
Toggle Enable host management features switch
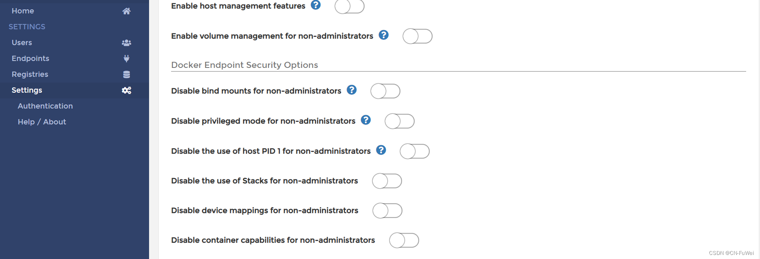pyautogui.click(x=349, y=6)
